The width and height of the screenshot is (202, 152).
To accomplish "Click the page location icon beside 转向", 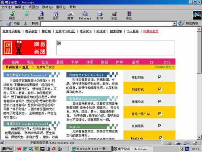I will pyautogui.click(x=25, y=24).
